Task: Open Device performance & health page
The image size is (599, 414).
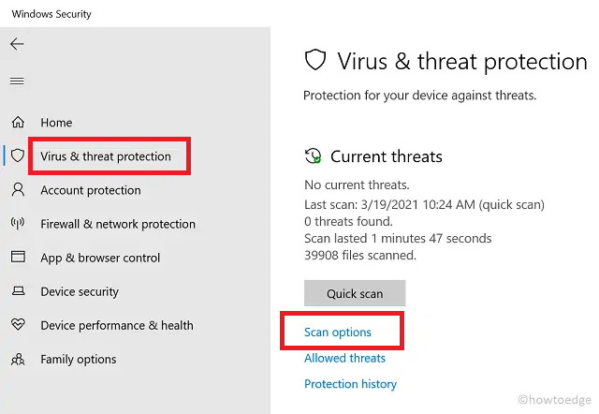Action: (117, 325)
